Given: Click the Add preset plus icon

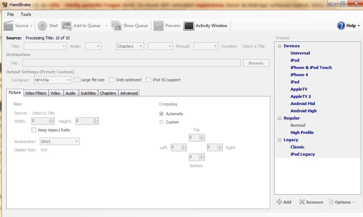Looking at the screenshot, I should [x=279, y=202].
